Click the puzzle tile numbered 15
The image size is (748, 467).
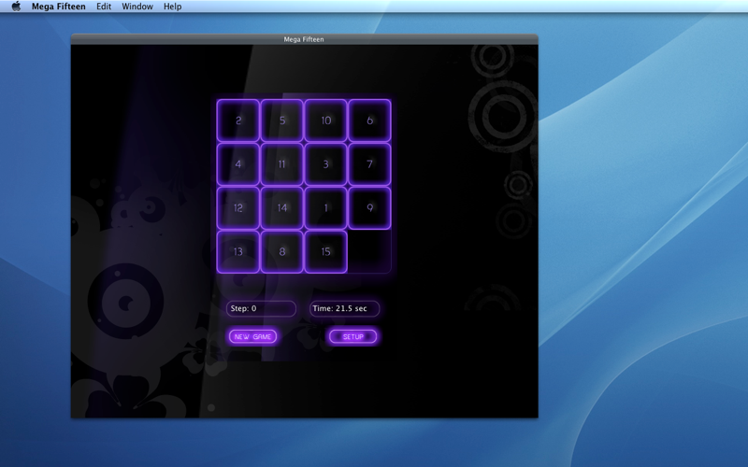click(325, 251)
